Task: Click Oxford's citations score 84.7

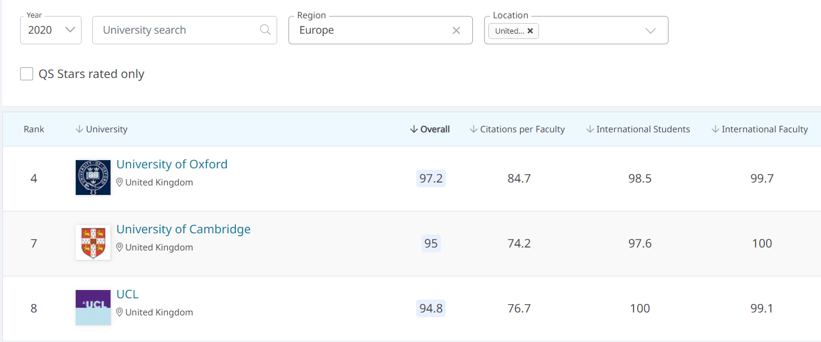Action: tap(519, 178)
